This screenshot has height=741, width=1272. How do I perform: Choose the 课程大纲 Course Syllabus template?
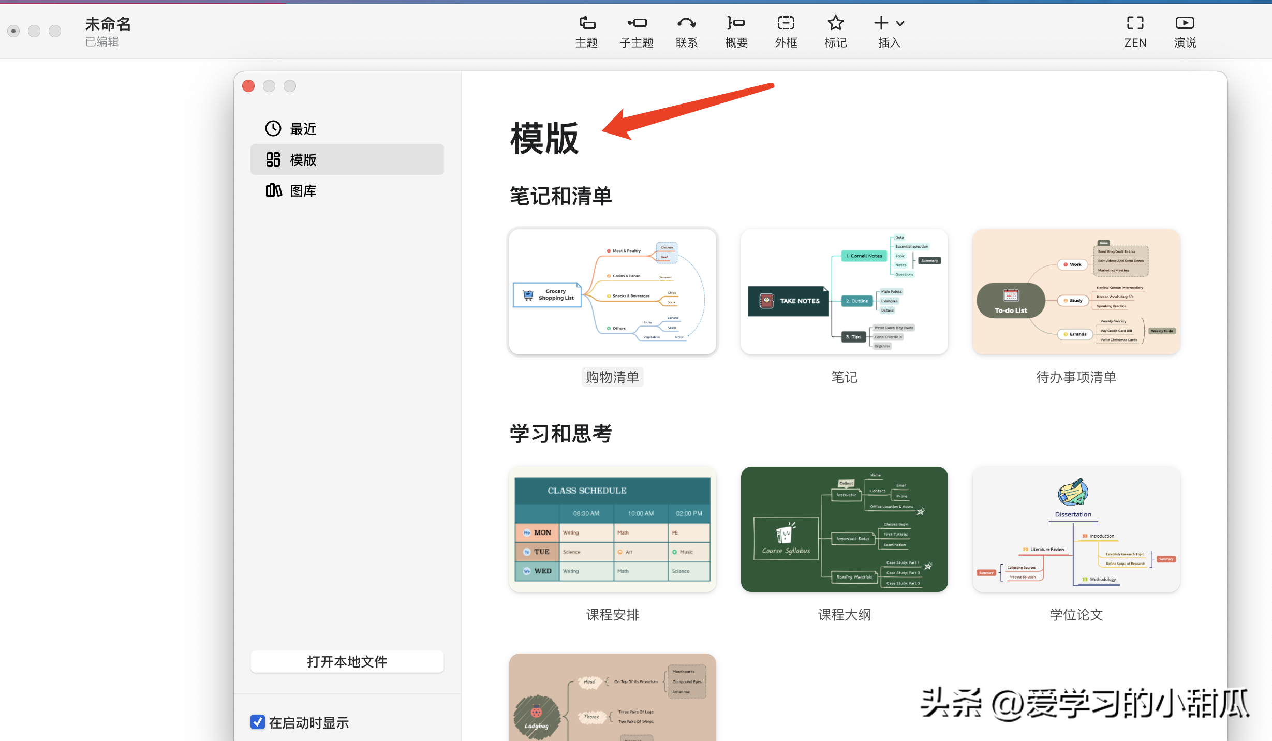[845, 529]
